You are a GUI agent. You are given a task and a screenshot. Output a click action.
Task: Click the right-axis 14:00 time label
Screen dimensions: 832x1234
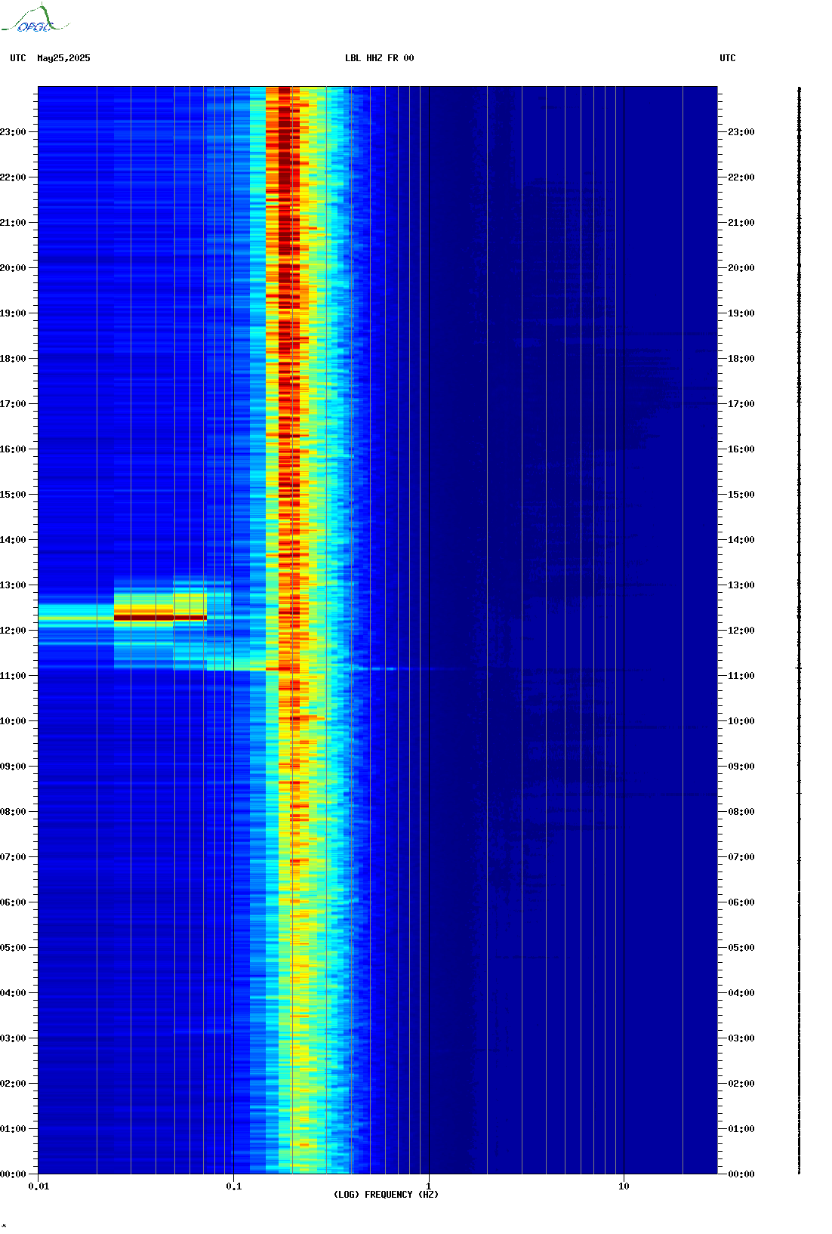[x=741, y=540]
